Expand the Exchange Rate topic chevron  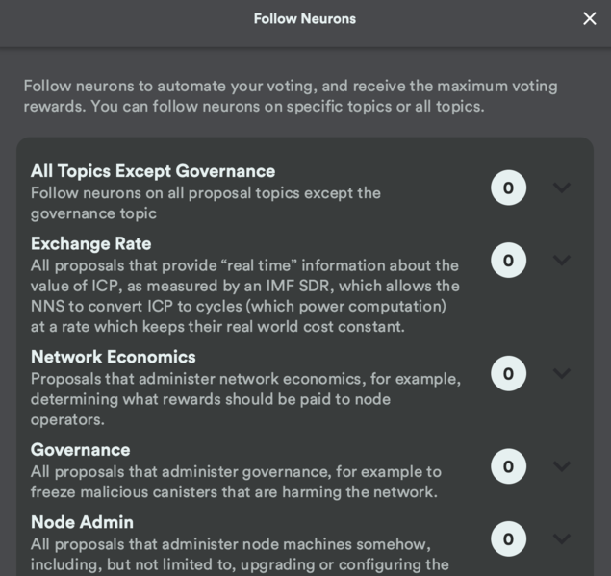pos(562,260)
